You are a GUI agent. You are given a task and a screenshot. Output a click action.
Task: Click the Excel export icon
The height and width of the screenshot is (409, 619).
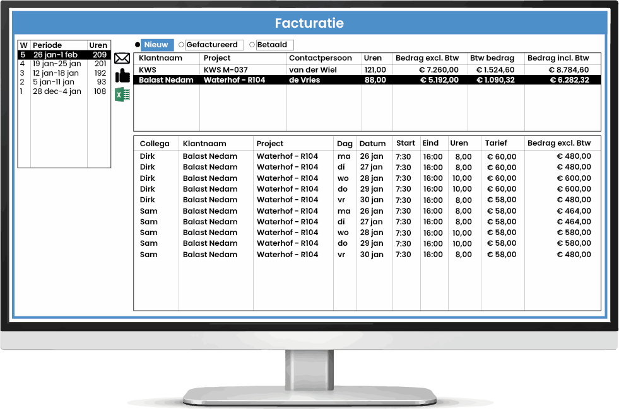[122, 95]
